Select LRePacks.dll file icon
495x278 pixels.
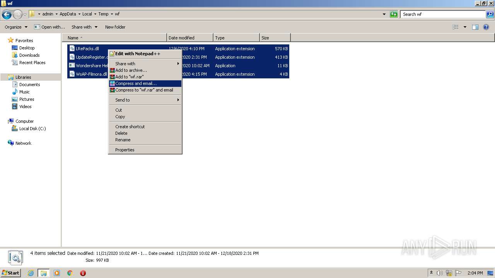(72, 49)
